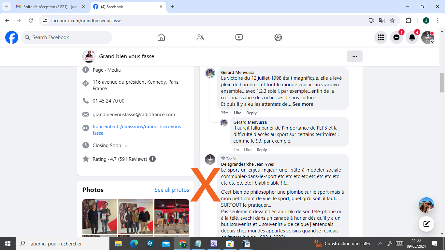
Task: Reply to the 4m comment
Action: [x=262, y=150]
